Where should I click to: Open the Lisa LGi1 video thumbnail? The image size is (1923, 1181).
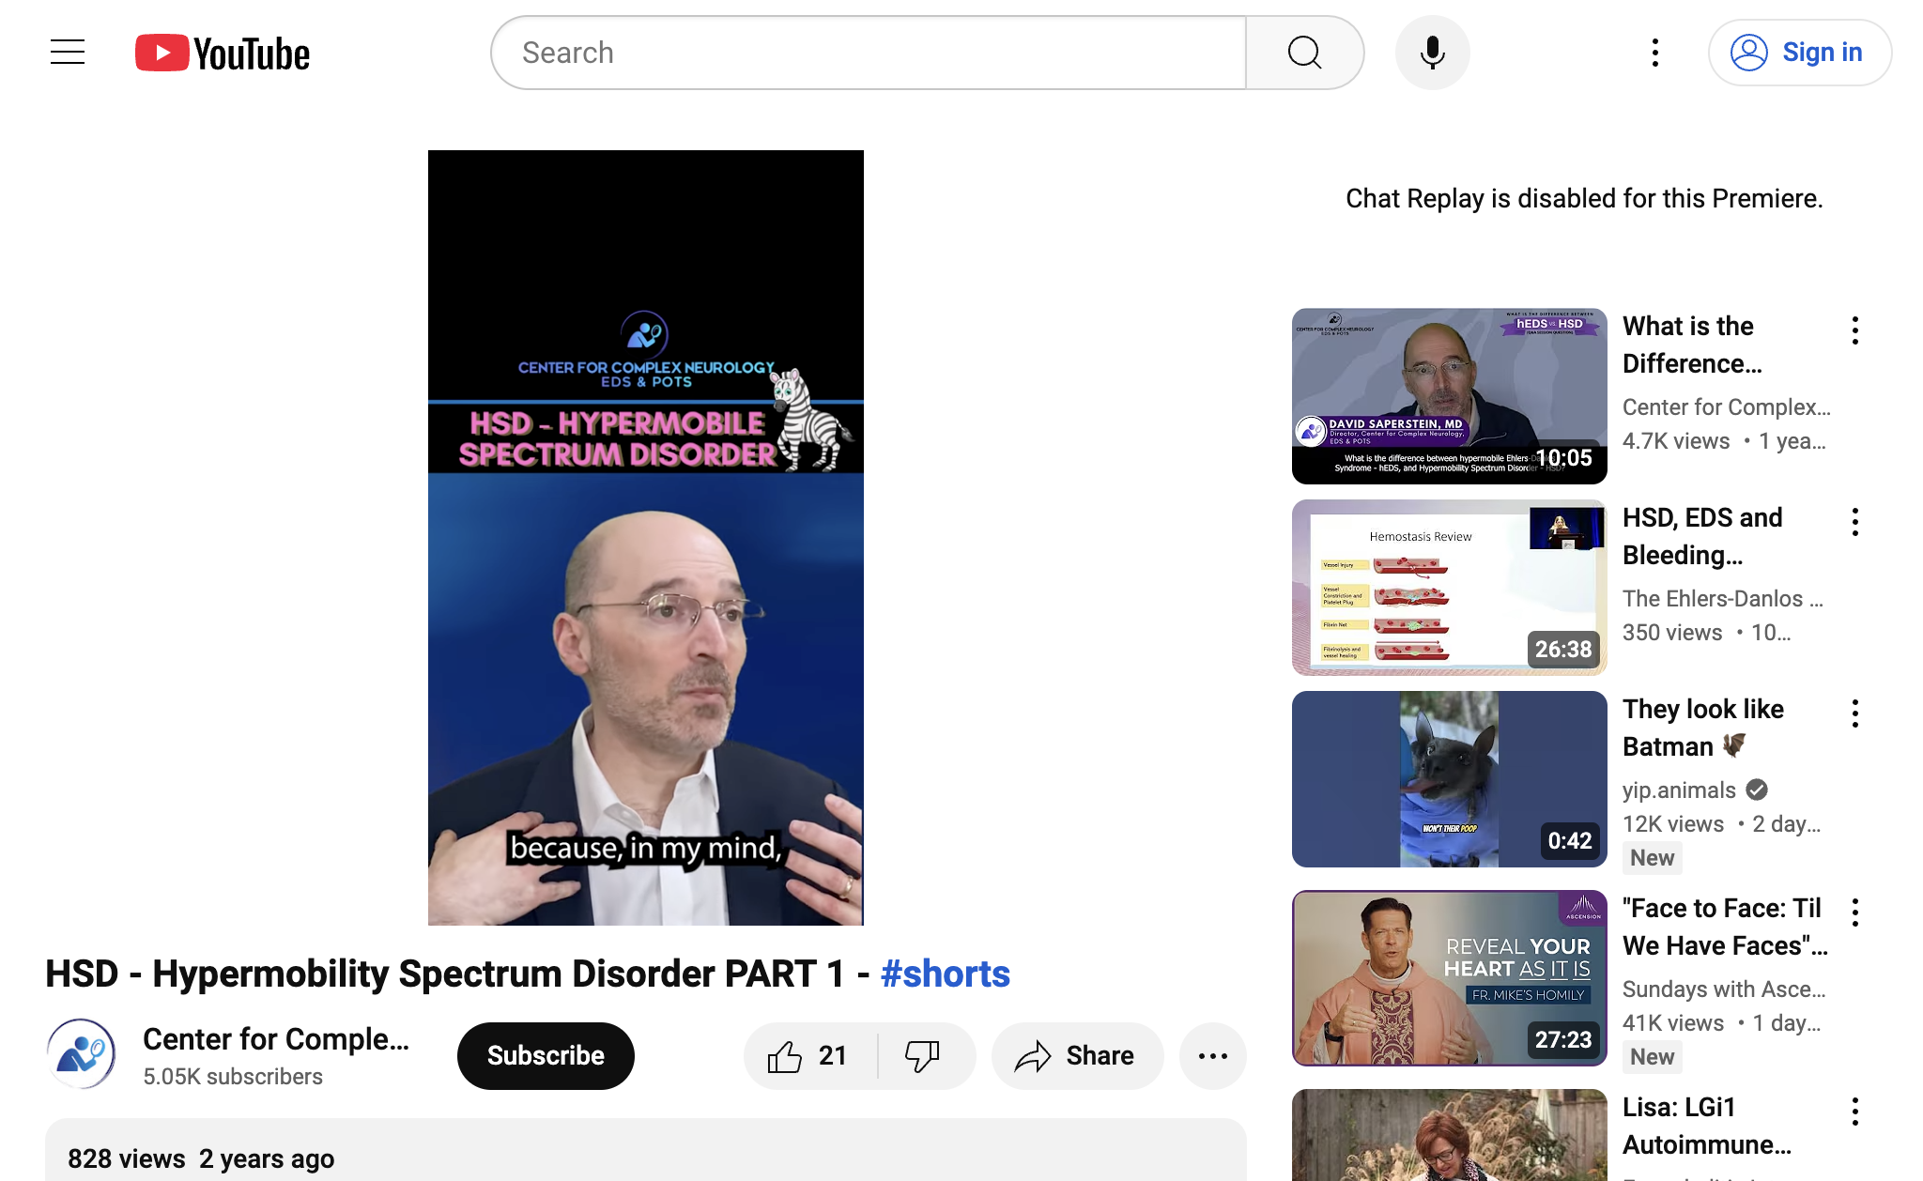pyautogui.click(x=1450, y=1135)
